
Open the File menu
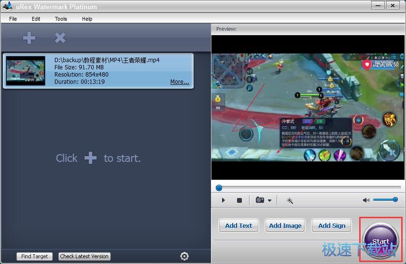pos(13,19)
